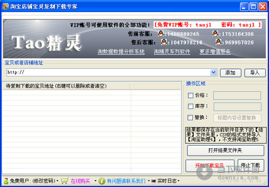Open the URL address dropdown arrow
Screen dimensions: 269x187
213,72
